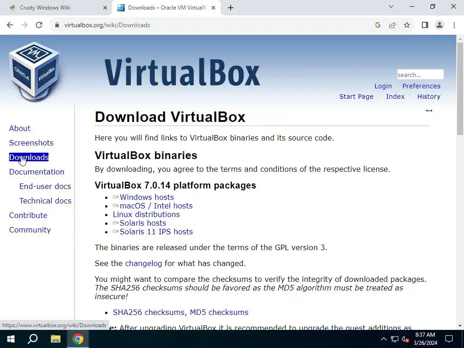The height and width of the screenshot is (348, 464).
Task: Open the Login link
Action: tap(383, 86)
